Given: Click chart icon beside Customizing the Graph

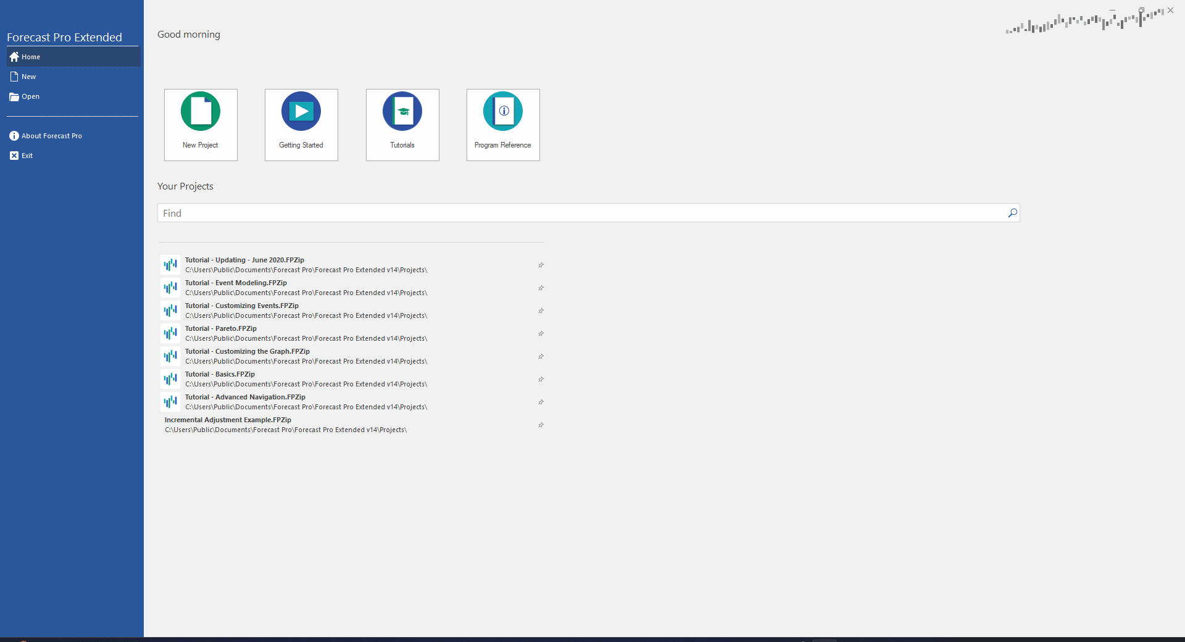Looking at the screenshot, I should 170,357.
